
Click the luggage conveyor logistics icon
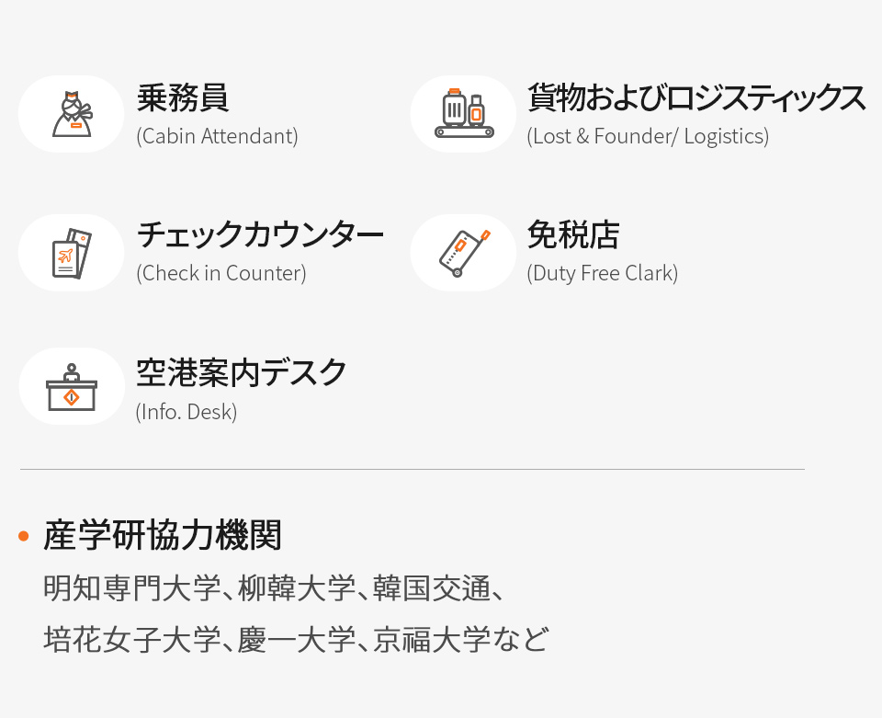[463, 114]
